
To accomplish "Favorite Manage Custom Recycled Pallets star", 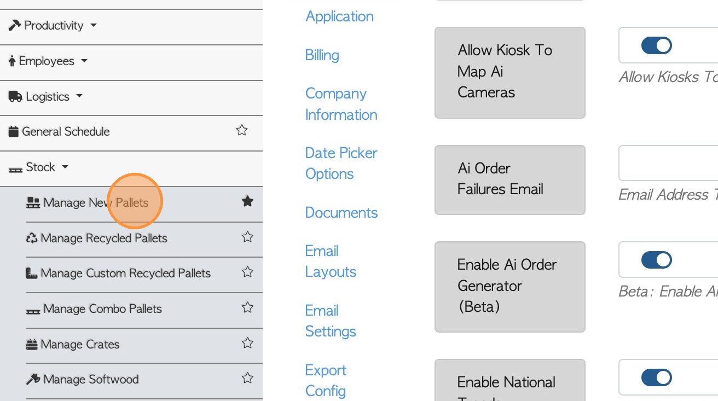I will point(247,272).
